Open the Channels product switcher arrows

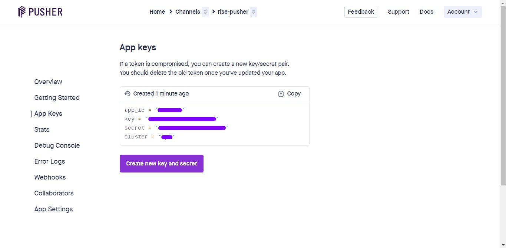click(x=205, y=12)
